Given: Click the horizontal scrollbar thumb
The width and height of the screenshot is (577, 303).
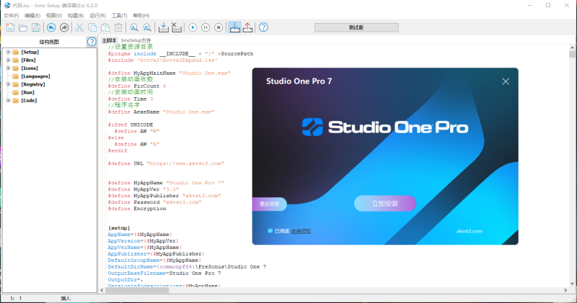Looking at the screenshot, I should [x=137, y=290].
